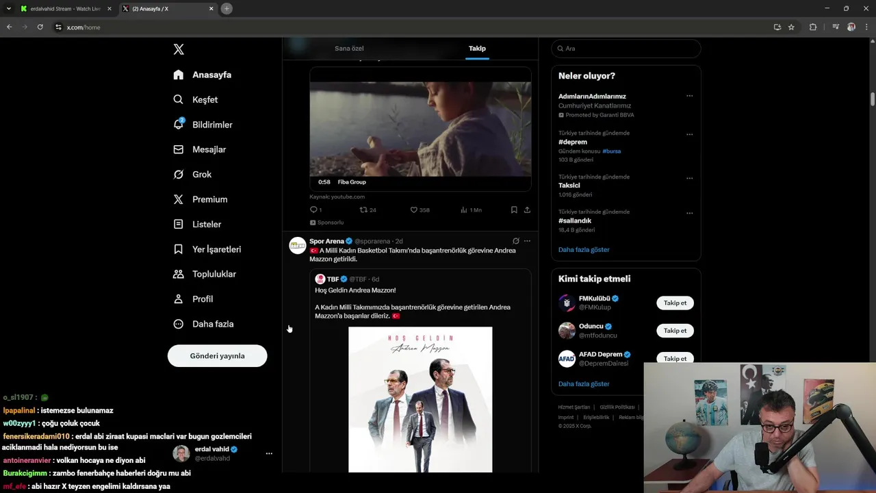Reply to the Fiba Group sponsored post

(x=315, y=210)
